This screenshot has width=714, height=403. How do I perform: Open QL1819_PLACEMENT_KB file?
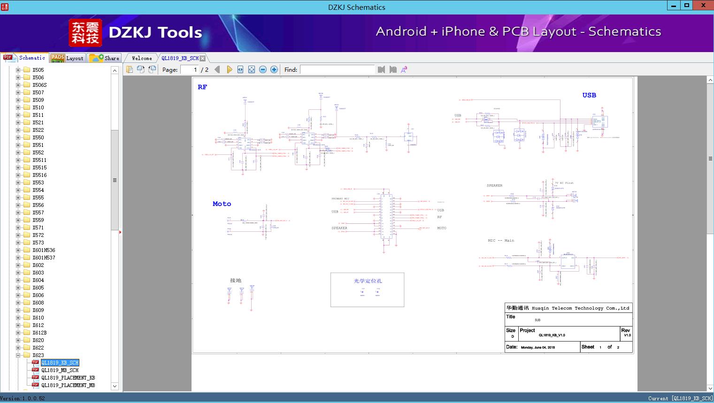(68, 378)
